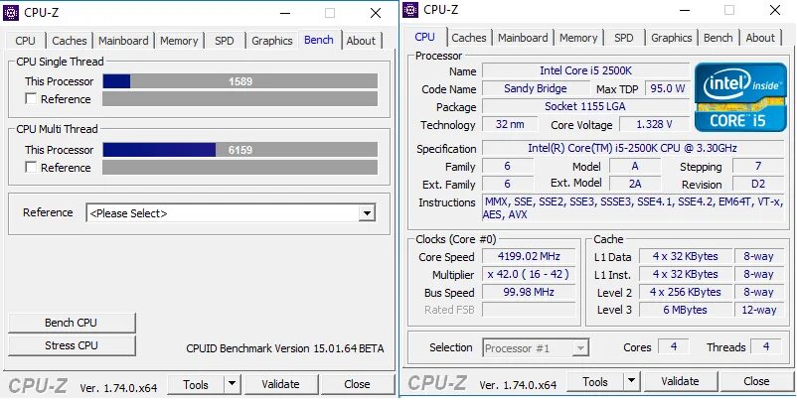Click CPUID Benchmark Version 15.01.64 BETA text
This screenshot has width=797, height=400.
pos(284,348)
